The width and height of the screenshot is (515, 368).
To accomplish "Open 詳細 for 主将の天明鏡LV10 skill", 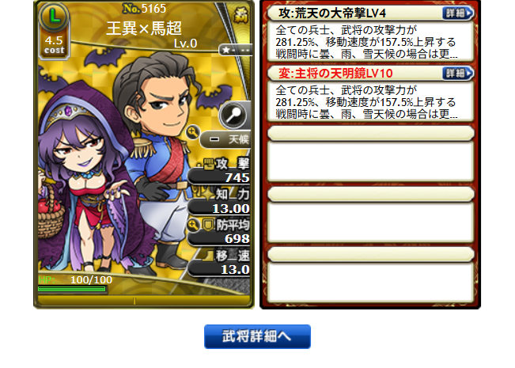I will 458,73.
